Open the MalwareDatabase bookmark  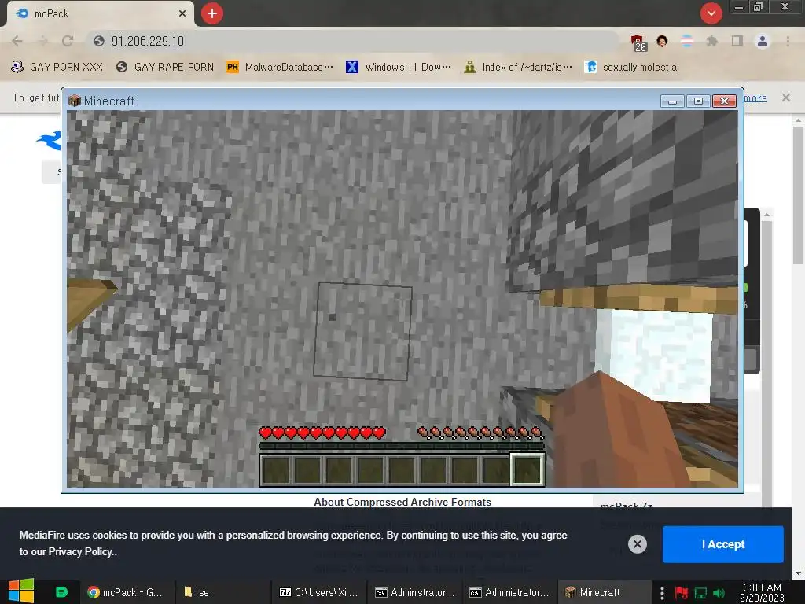coord(281,68)
